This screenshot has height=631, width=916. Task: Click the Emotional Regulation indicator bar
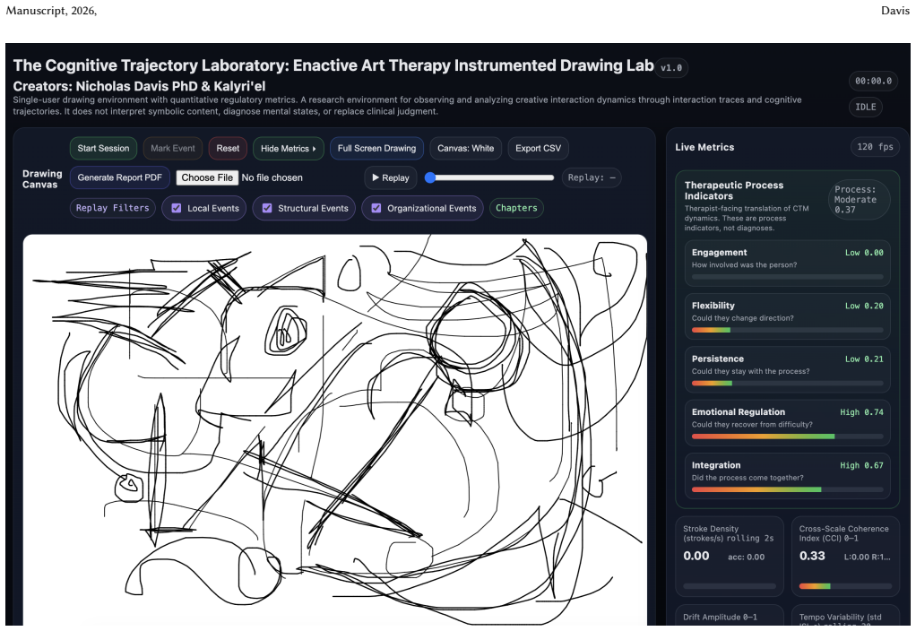click(788, 437)
